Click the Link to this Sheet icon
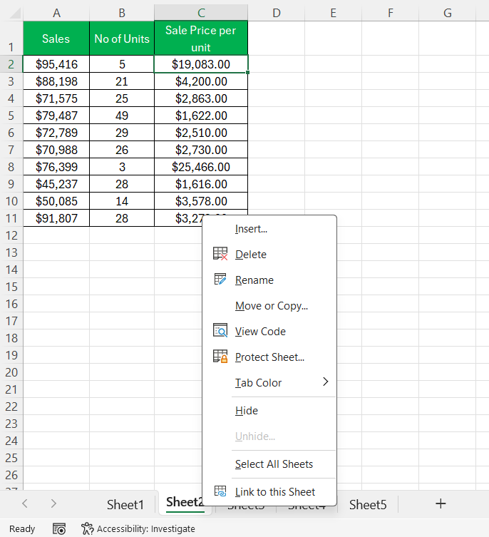 coord(220,491)
